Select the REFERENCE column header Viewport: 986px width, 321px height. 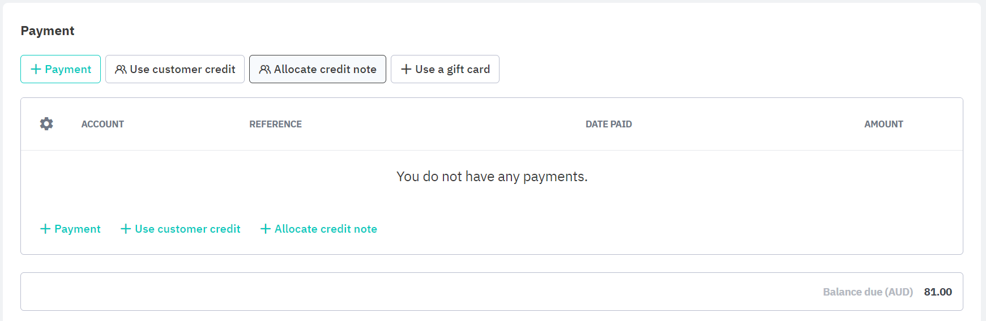pos(275,124)
